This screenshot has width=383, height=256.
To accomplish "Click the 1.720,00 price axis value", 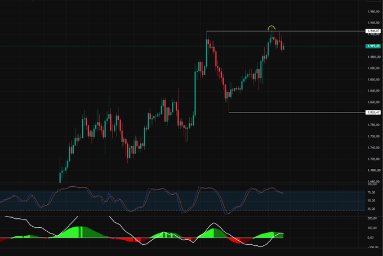I will point(374,159).
